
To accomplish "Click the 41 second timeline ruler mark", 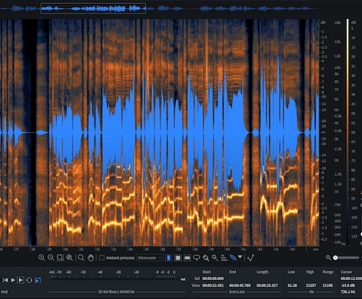I will [244, 249].
